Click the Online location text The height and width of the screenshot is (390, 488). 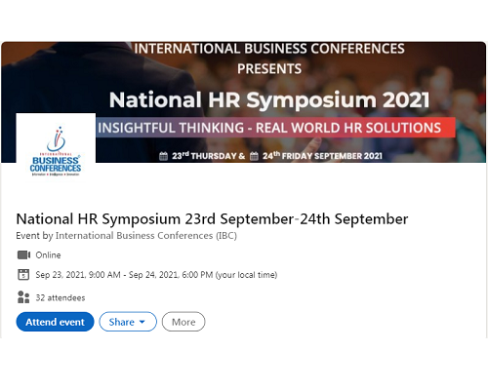tap(48, 255)
